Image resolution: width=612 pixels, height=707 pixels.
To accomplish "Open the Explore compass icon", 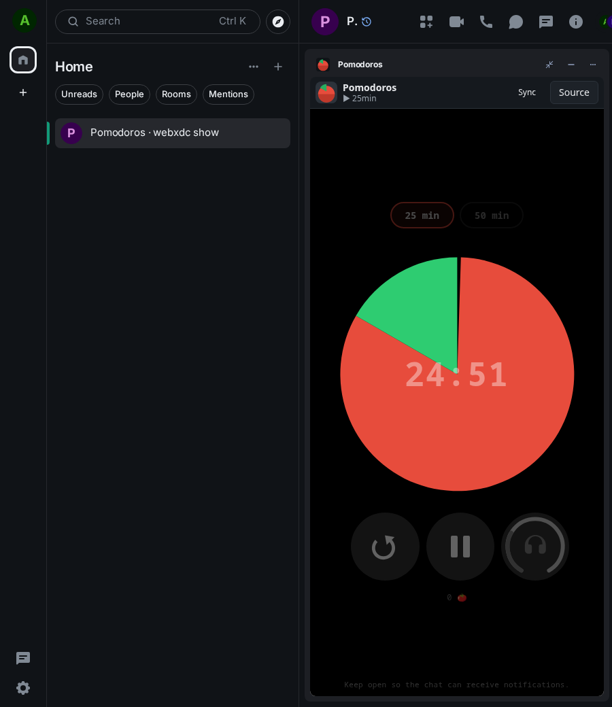I will point(278,22).
